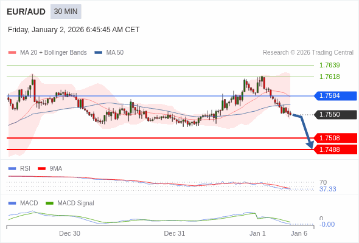The height and width of the screenshot is (243, 359).
Task: Click the Dec 30 date axis label
Action: [69, 233]
